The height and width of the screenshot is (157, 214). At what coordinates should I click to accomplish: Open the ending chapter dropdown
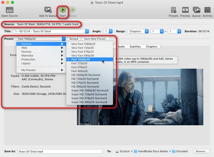coord(174,31)
